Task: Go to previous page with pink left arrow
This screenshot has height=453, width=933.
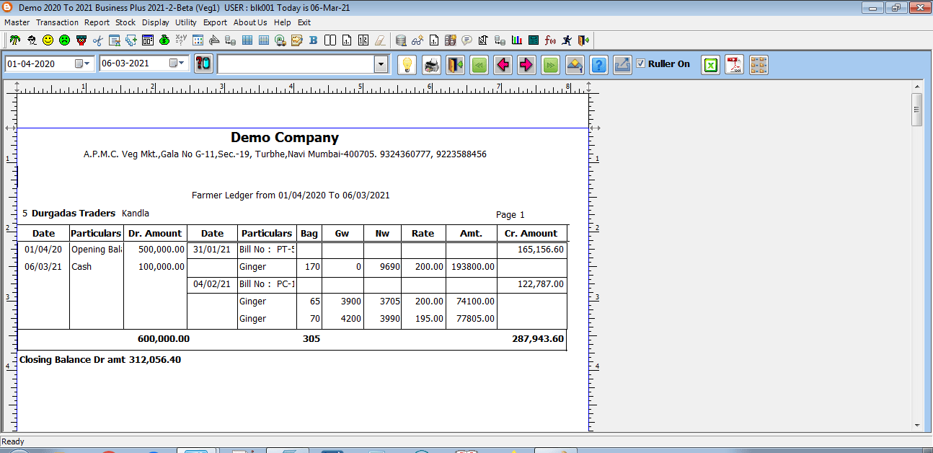Action: coord(503,65)
